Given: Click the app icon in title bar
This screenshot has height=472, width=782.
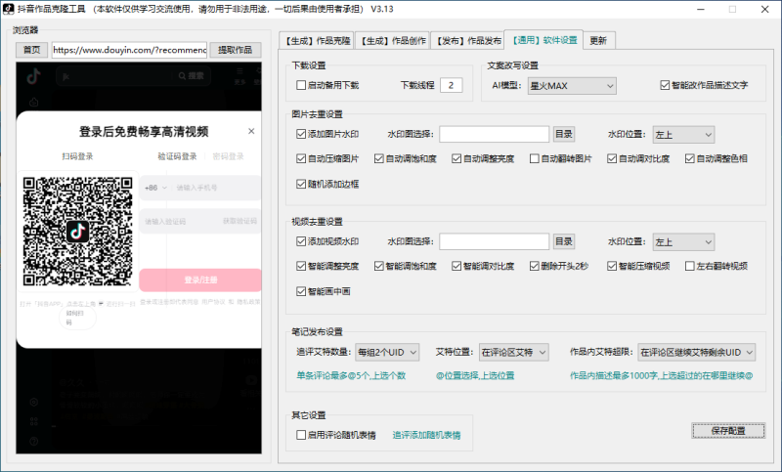Looking at the screenshot, I should pyautogui.click(x=9, y=9).
